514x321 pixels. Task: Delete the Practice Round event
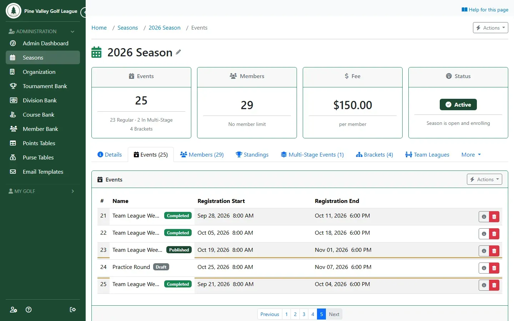coord(494,268)
